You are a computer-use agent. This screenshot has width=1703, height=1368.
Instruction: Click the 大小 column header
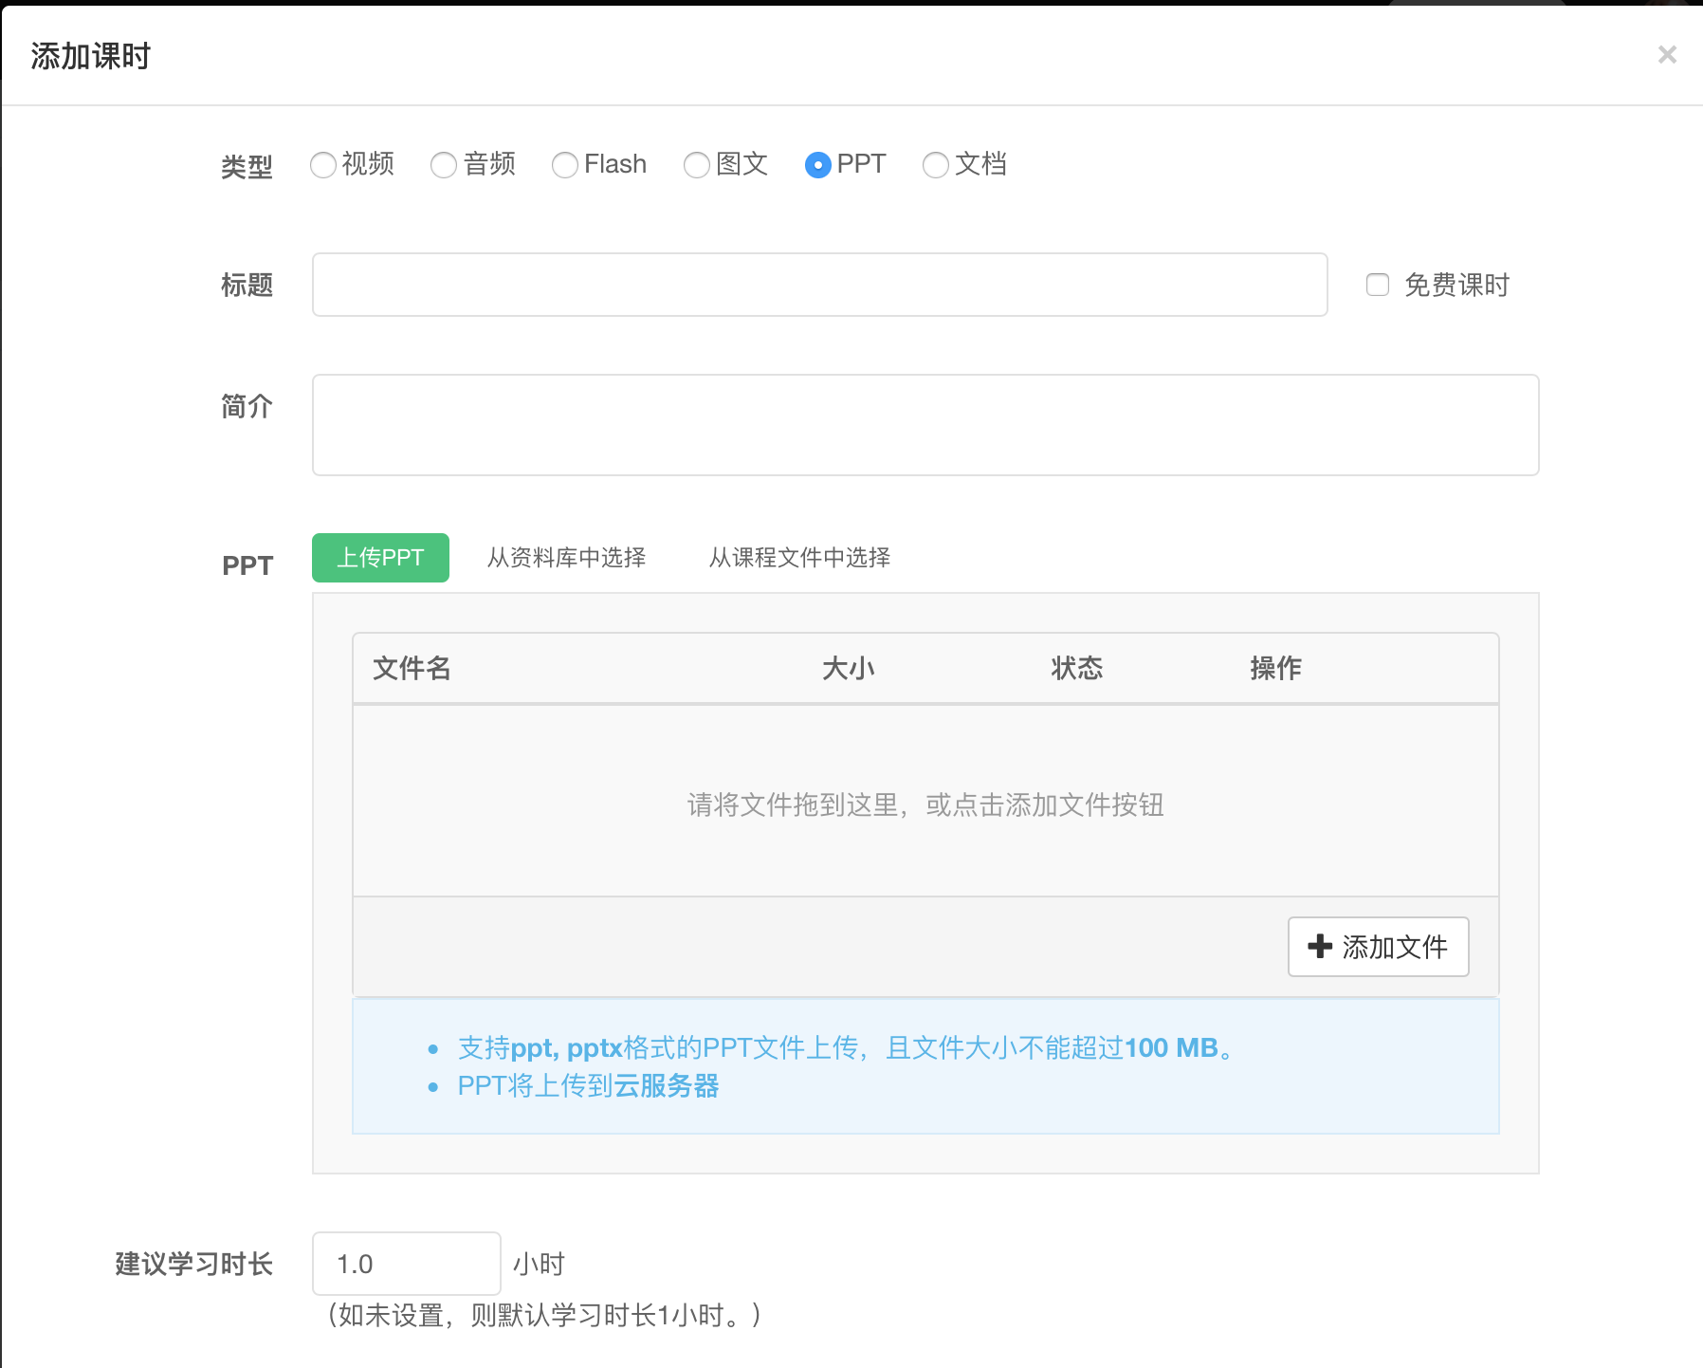[x=848, y=669]
